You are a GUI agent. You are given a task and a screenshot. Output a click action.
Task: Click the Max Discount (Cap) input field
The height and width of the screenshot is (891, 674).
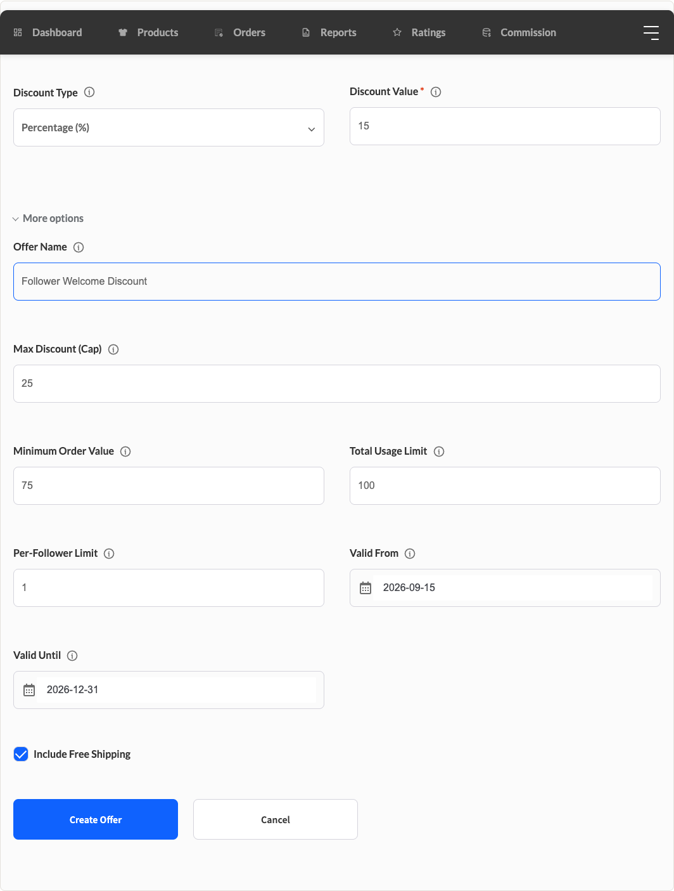coord(337,384)
